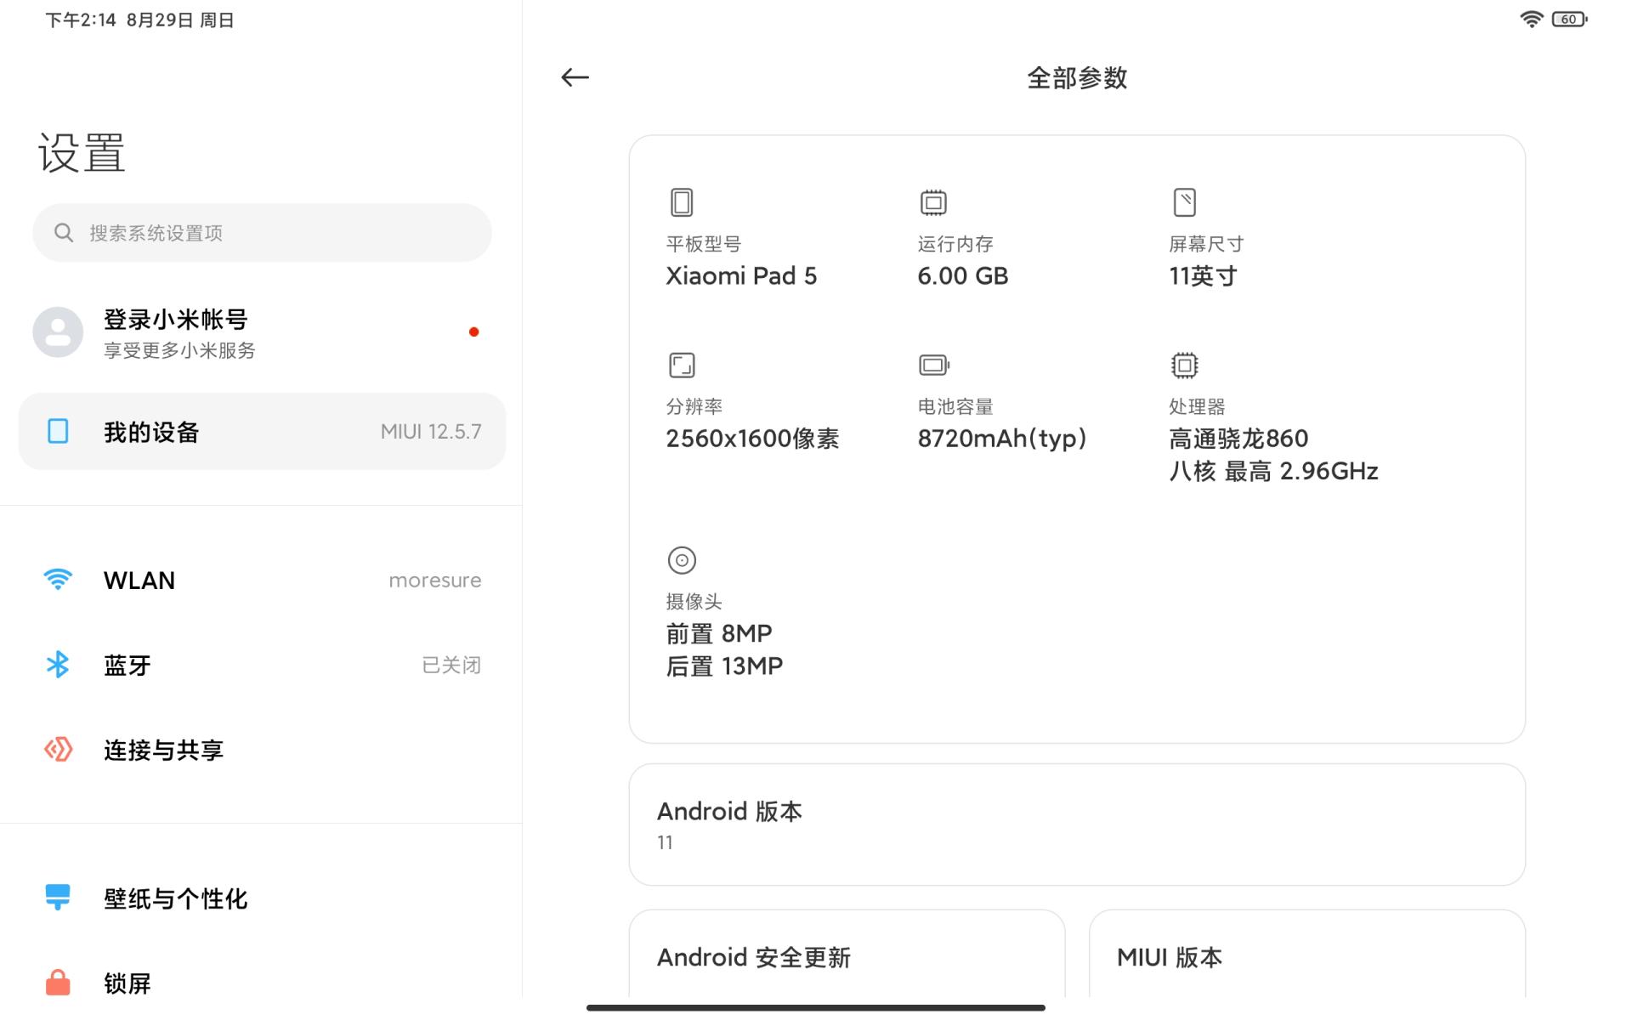Click the 屏幕尺寸 screen size icon

click(1184, 202)
